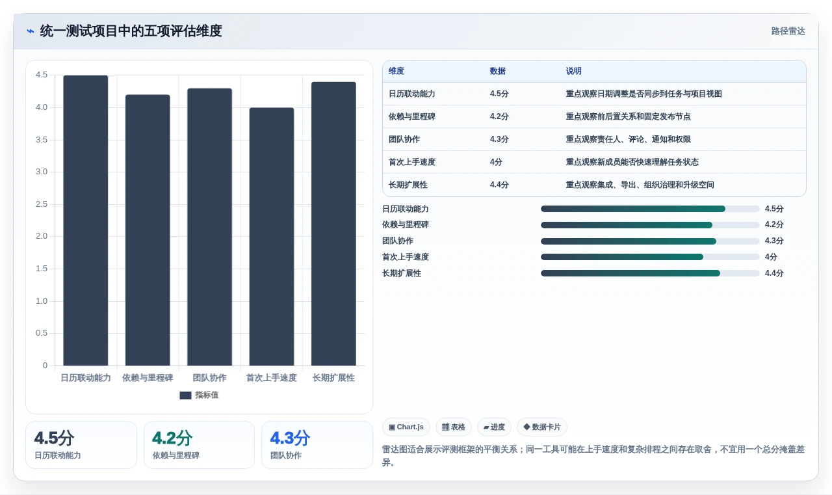This screenshot has height=495, width=832.
Task: Click the 团队协作 bar in chart
Action: pos(209,227)
